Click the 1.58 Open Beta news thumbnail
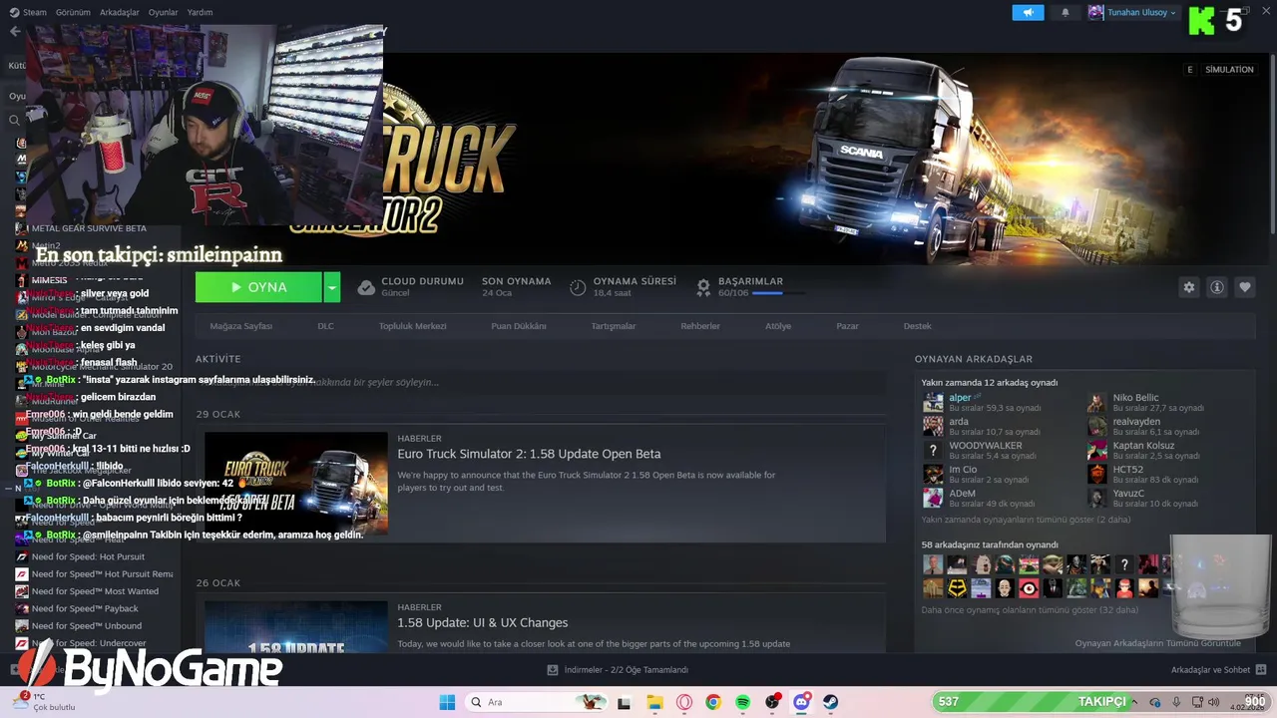The height and width of the screenshot is (718, 1277). tap(296, 484)
